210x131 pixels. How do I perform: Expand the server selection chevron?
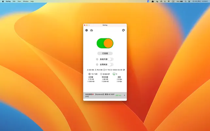(x=124, y=95)
